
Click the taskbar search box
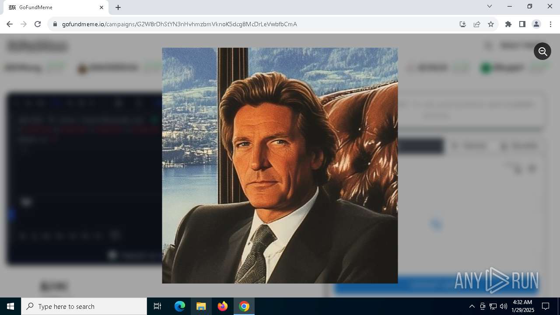(84, 306)
